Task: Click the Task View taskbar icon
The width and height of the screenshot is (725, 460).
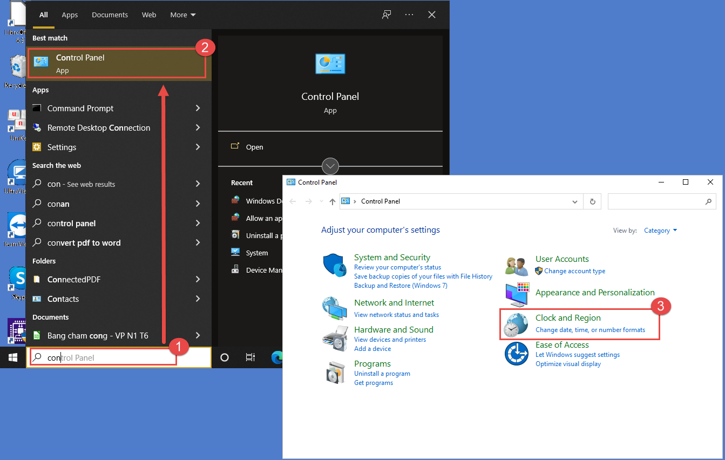Action: (x=250, y=357)
